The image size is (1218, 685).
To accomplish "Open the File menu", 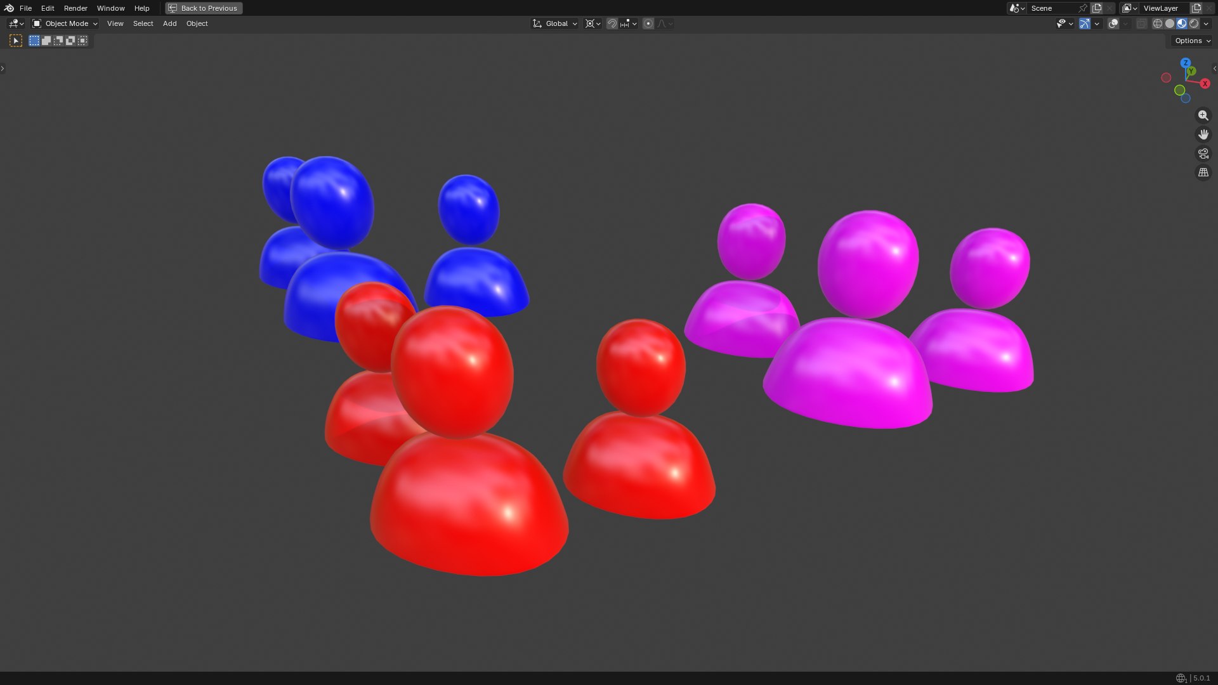I will pos(25,8).
